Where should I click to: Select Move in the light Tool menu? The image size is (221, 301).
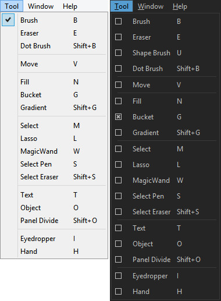tap(62, 64)
